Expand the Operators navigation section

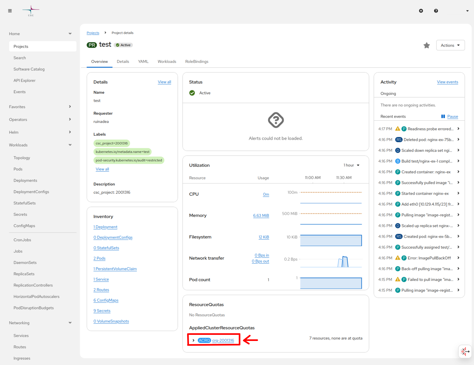(x=70, y=120)
